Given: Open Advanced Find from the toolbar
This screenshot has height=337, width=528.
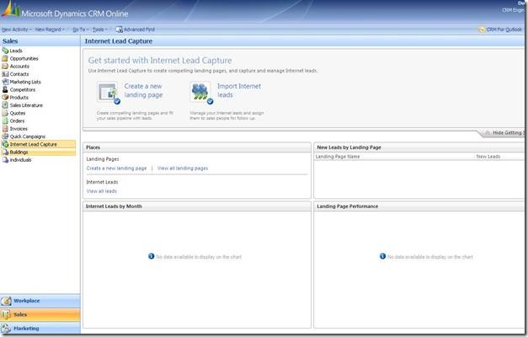Looking at the screenshot, I should [136, 29].
